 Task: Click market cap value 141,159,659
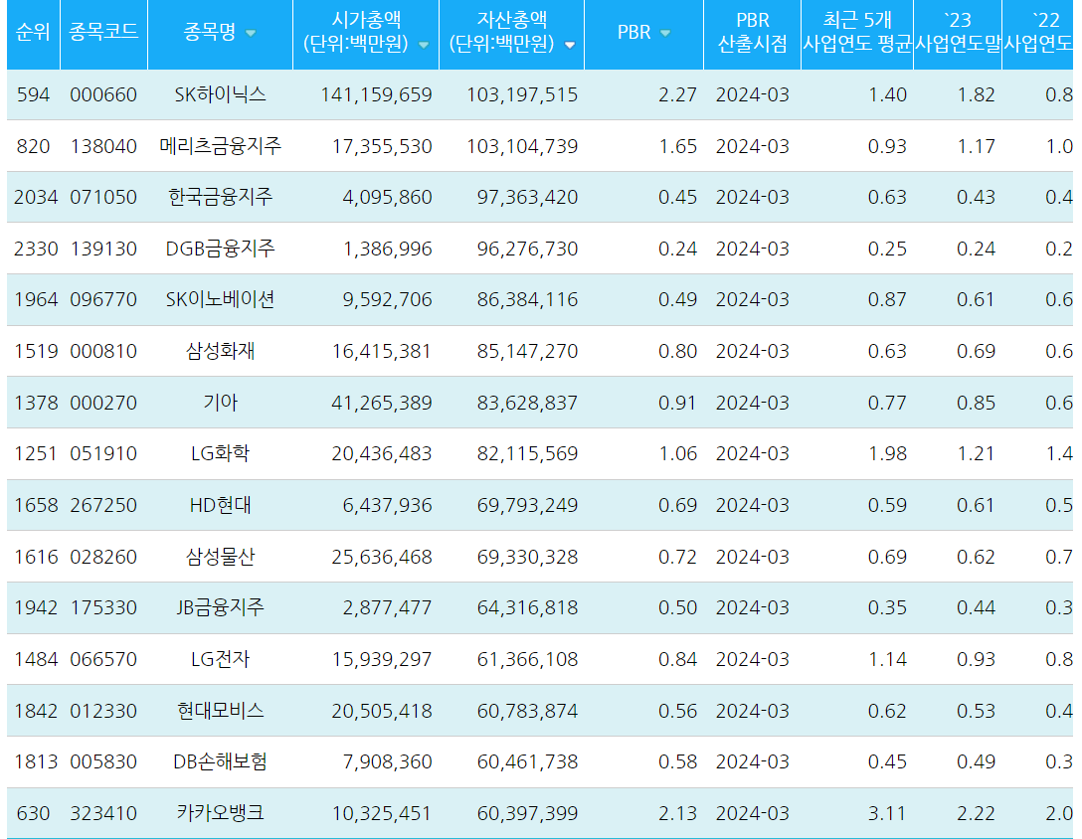(x=376, y=94)
